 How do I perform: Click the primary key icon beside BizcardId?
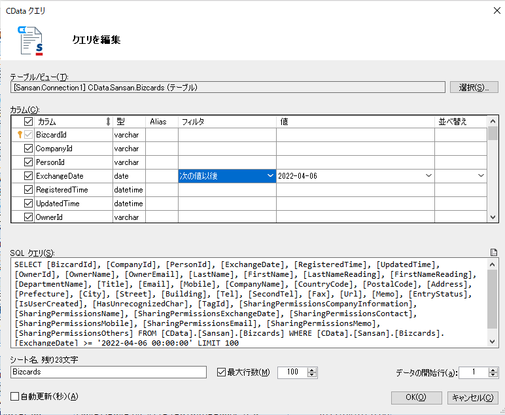[20, 134]
